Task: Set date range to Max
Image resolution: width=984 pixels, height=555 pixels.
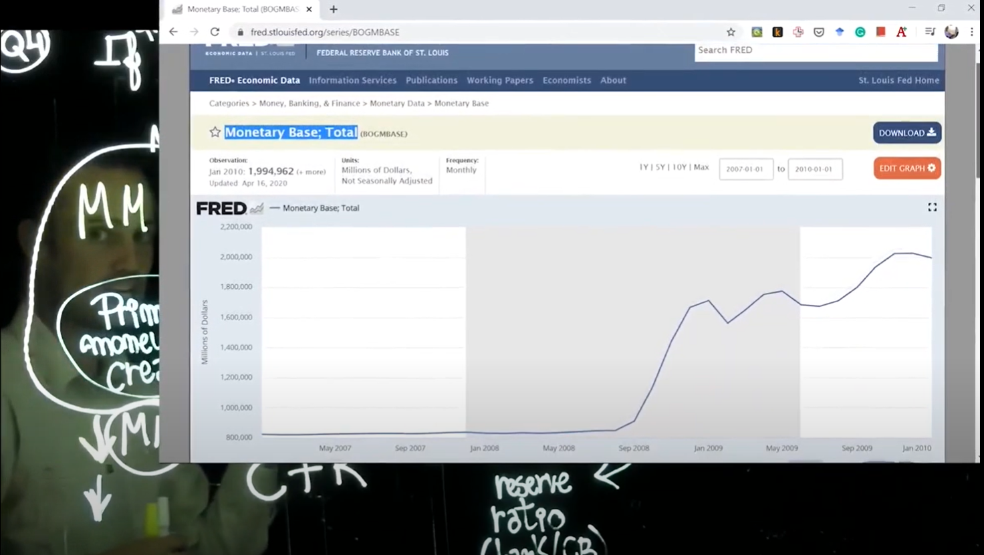Action: pos(701,167)
